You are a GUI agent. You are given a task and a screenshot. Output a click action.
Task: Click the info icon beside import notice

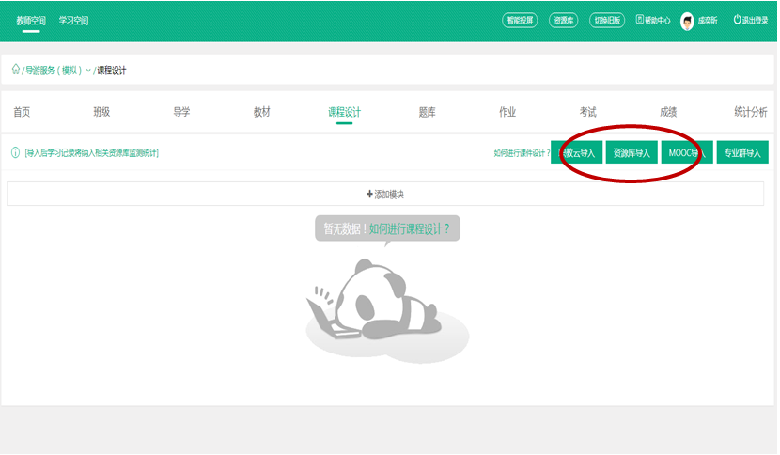15,152
